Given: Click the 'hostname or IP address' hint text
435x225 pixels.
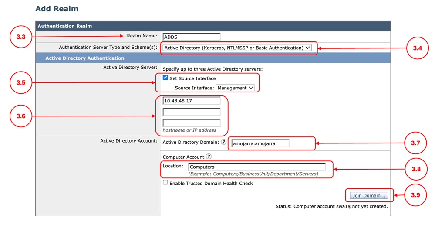Looking at the screenshot, I should coord(189,130).
